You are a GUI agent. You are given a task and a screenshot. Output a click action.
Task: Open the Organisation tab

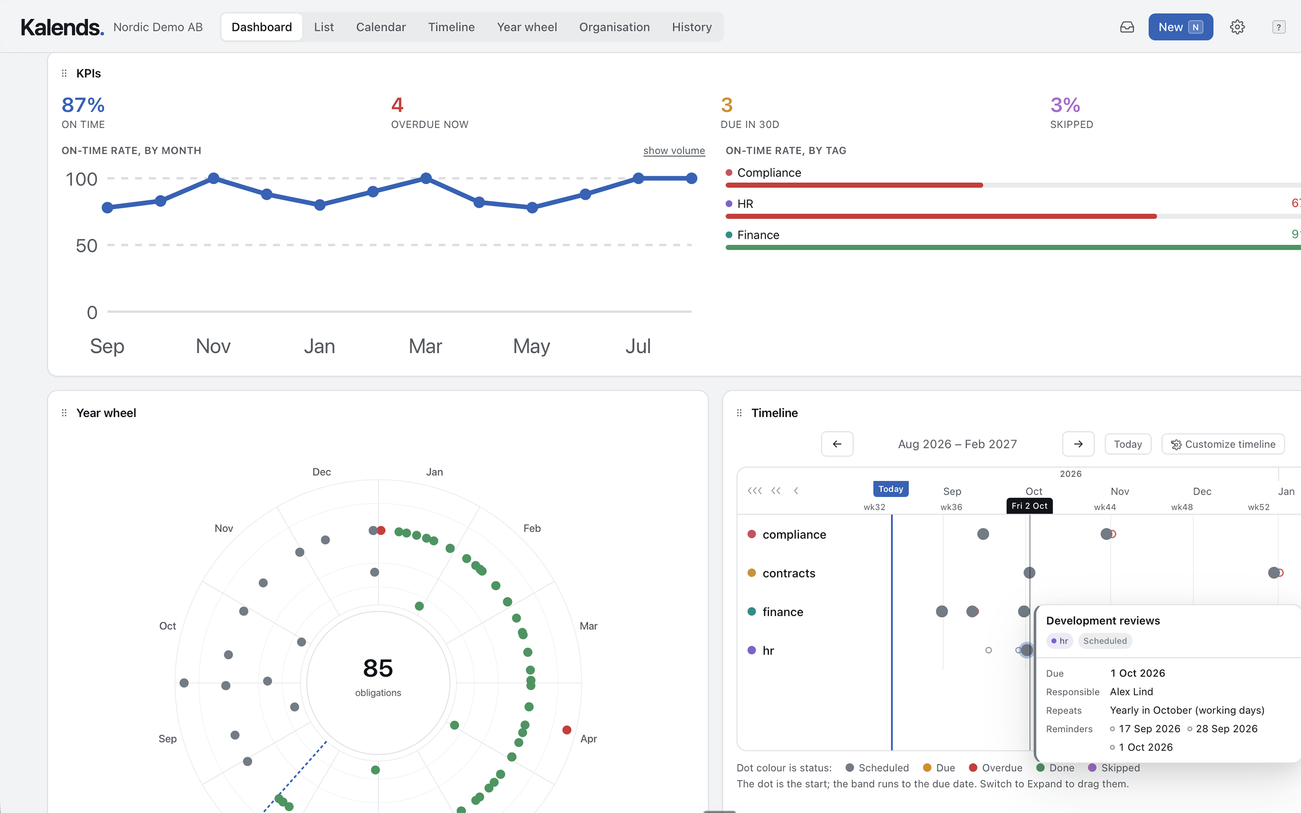(614, 27)
